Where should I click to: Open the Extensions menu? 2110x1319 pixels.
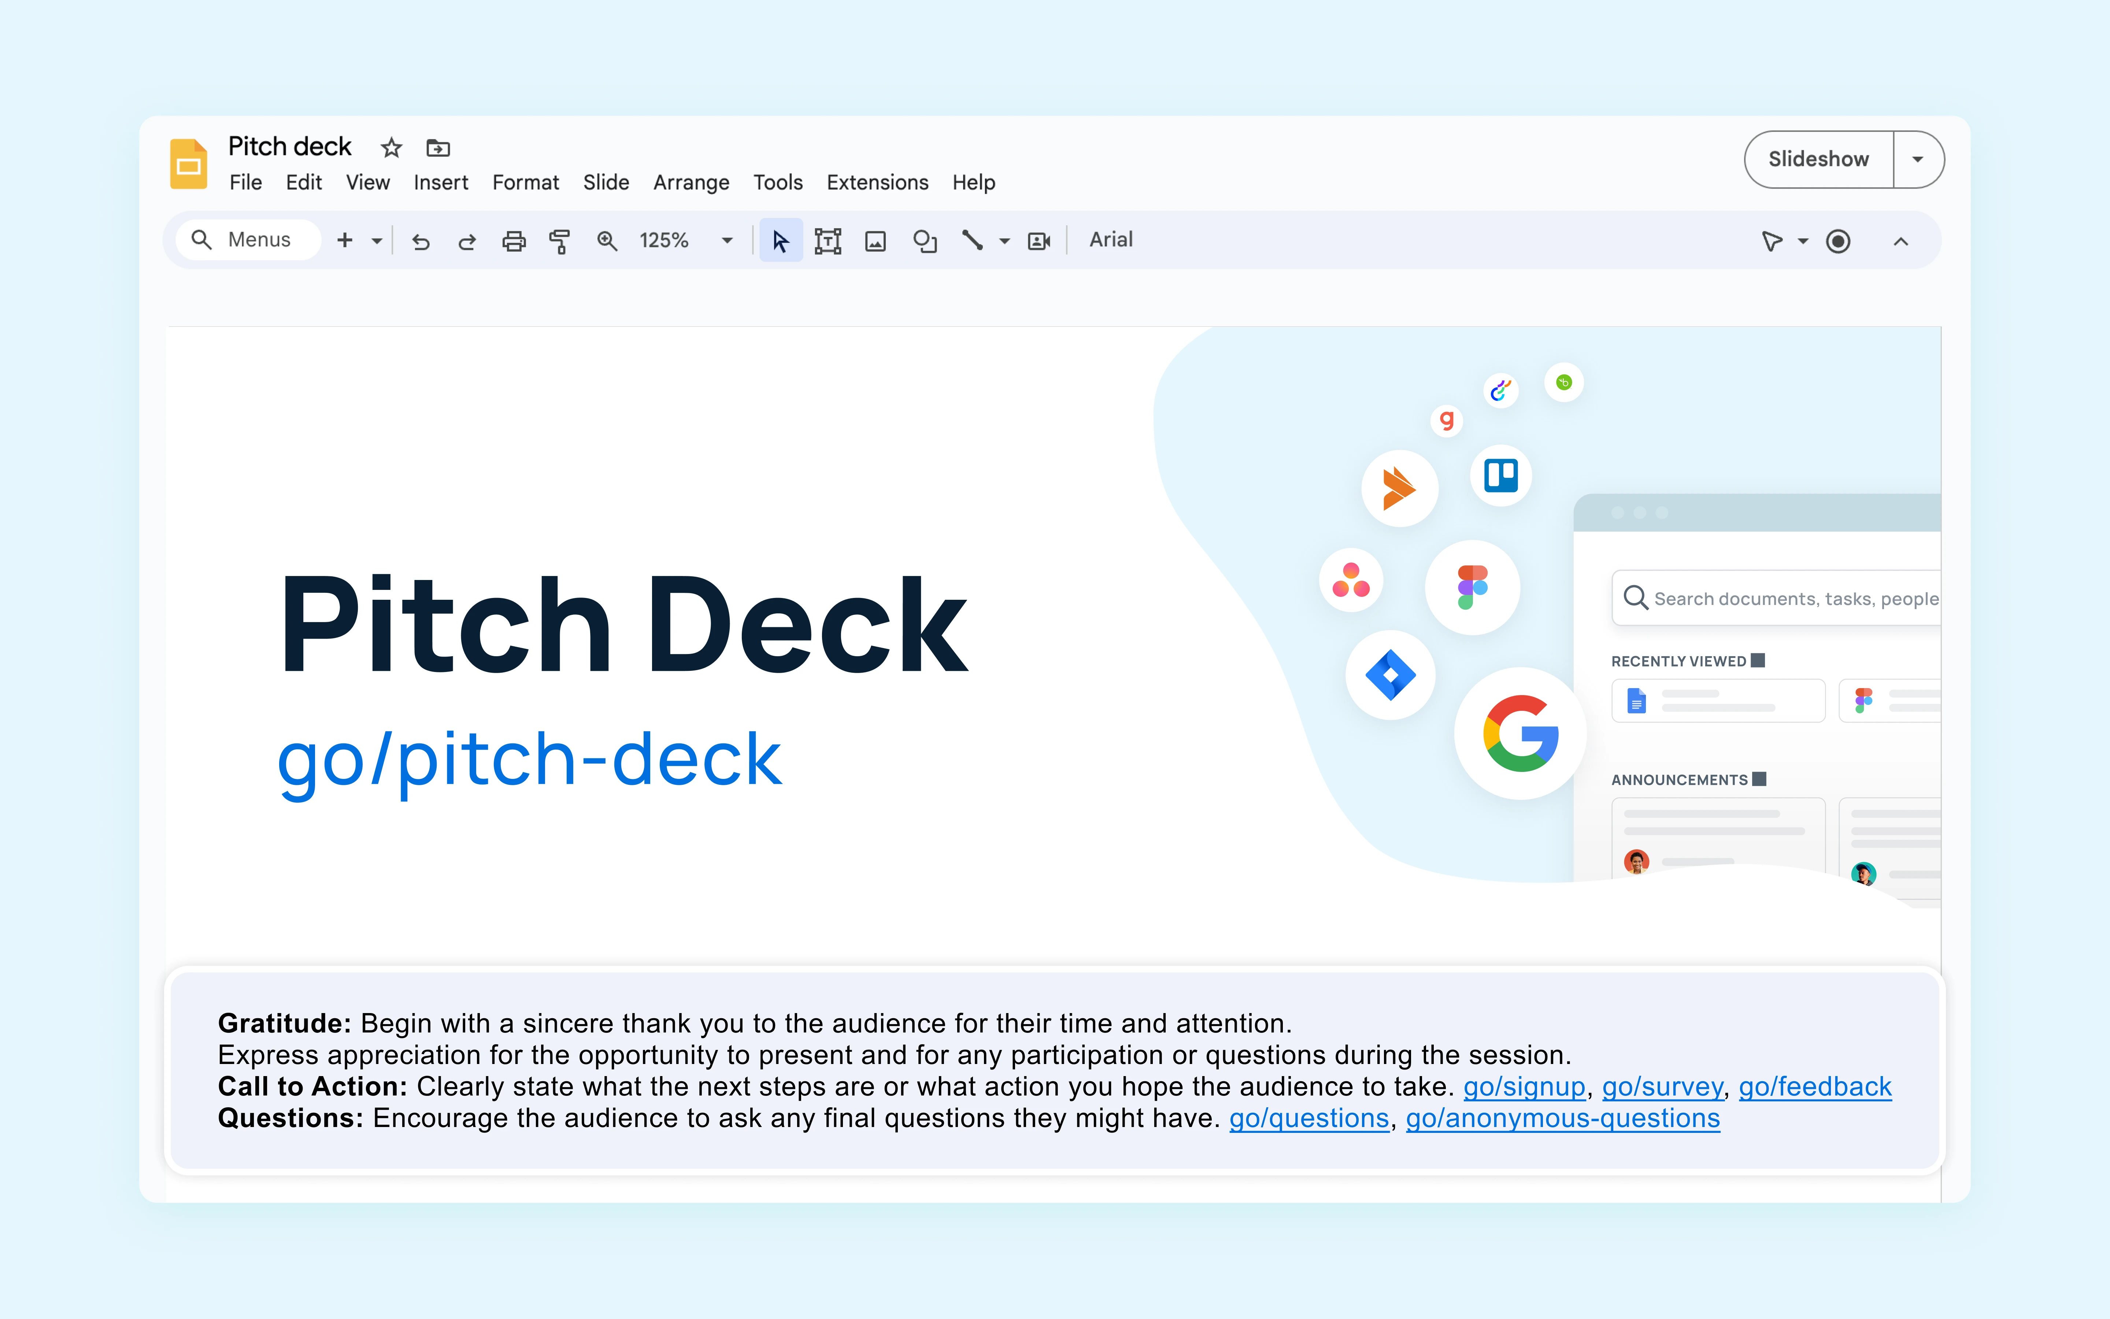[x=876, y=182]
